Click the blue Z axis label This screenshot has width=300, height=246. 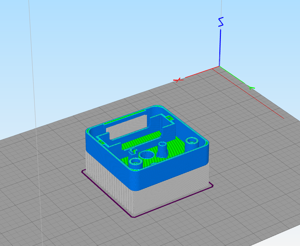click(x=221, y=22)
